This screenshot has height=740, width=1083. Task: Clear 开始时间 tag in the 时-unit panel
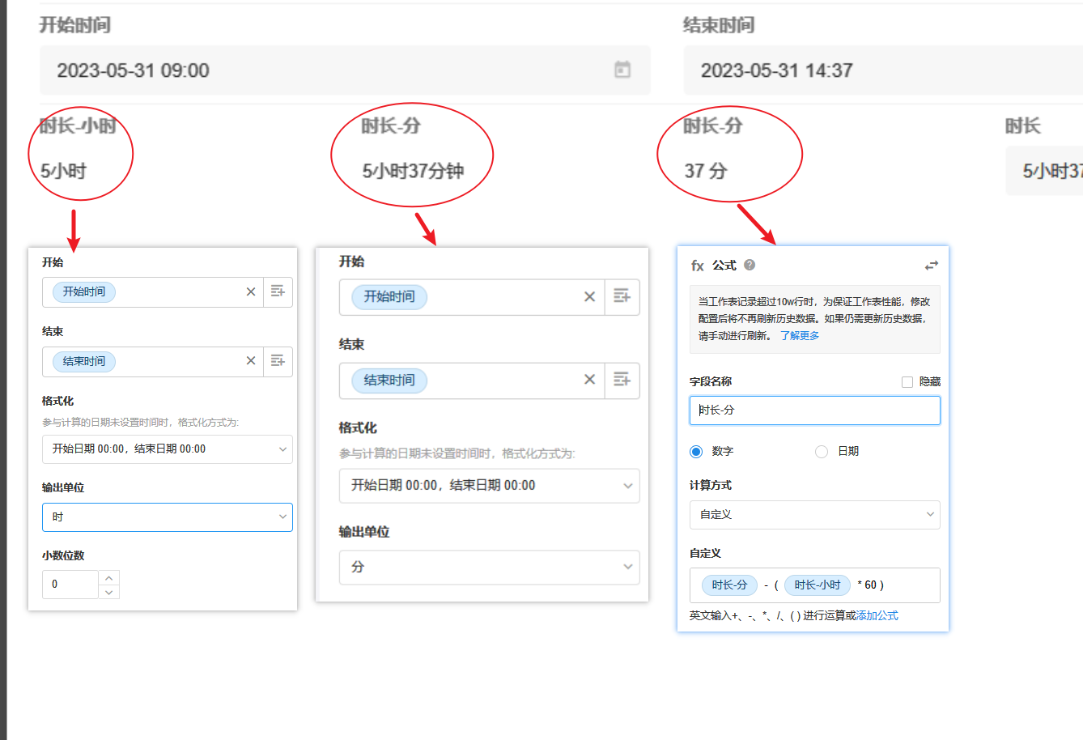tap(251, 291)
